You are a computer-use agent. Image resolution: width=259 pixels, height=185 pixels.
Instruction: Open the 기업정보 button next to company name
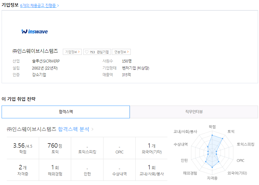click(72, 52)
